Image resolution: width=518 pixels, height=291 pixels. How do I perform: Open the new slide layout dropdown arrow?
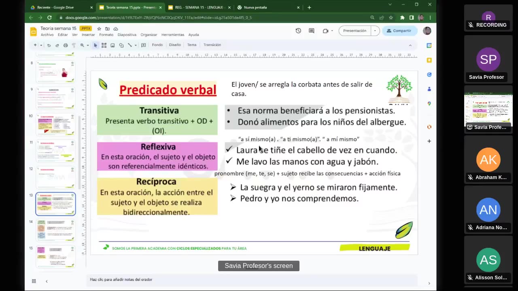(x=40, y=45)
